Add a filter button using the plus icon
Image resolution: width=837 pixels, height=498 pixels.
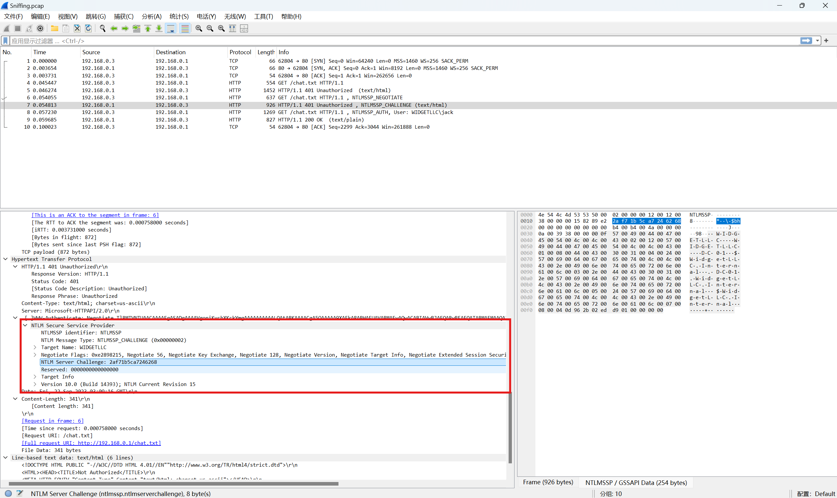coord(826,40)
